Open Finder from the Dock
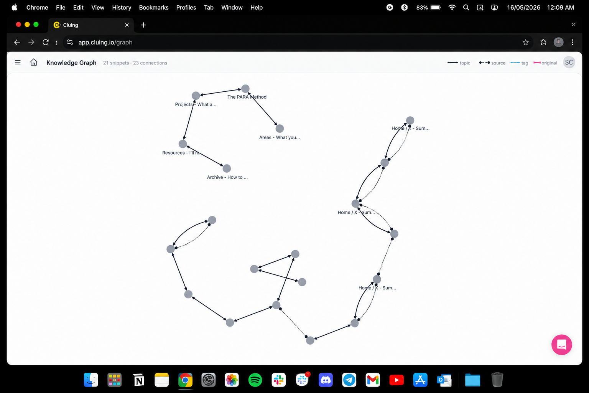The height and width of the screenshot is (393, 589). click(91, 380)
